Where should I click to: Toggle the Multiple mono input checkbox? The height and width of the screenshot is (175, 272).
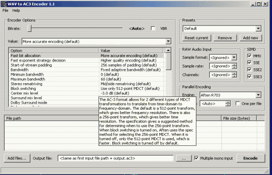pos(197,158)
